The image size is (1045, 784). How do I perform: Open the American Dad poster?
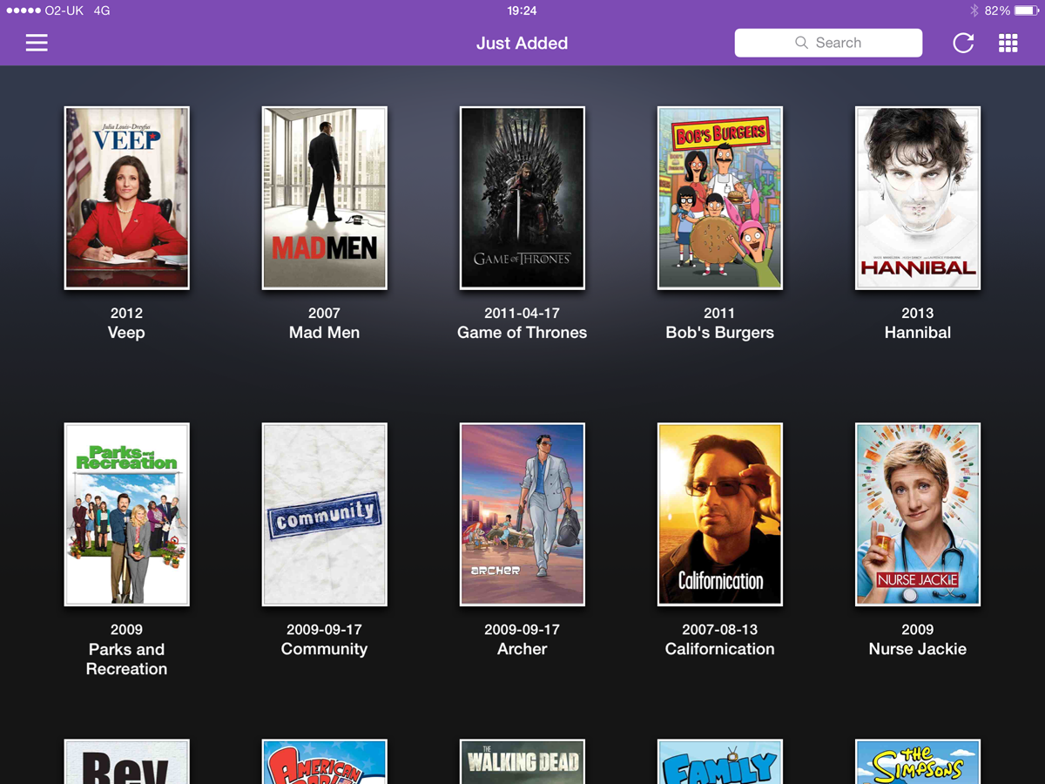coord(325,761)
